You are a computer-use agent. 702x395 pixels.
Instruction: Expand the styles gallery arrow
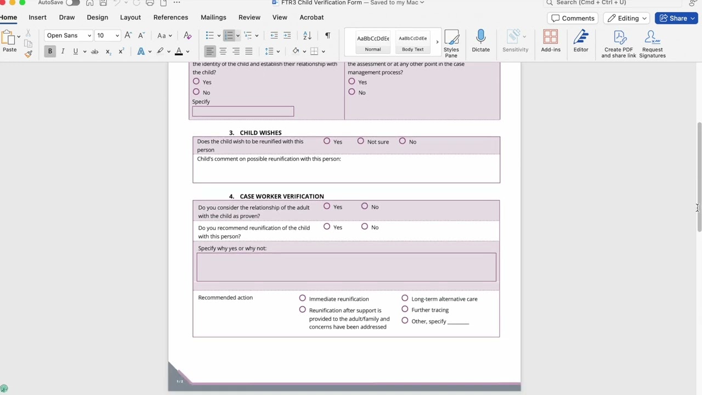[x=437, y=42]
